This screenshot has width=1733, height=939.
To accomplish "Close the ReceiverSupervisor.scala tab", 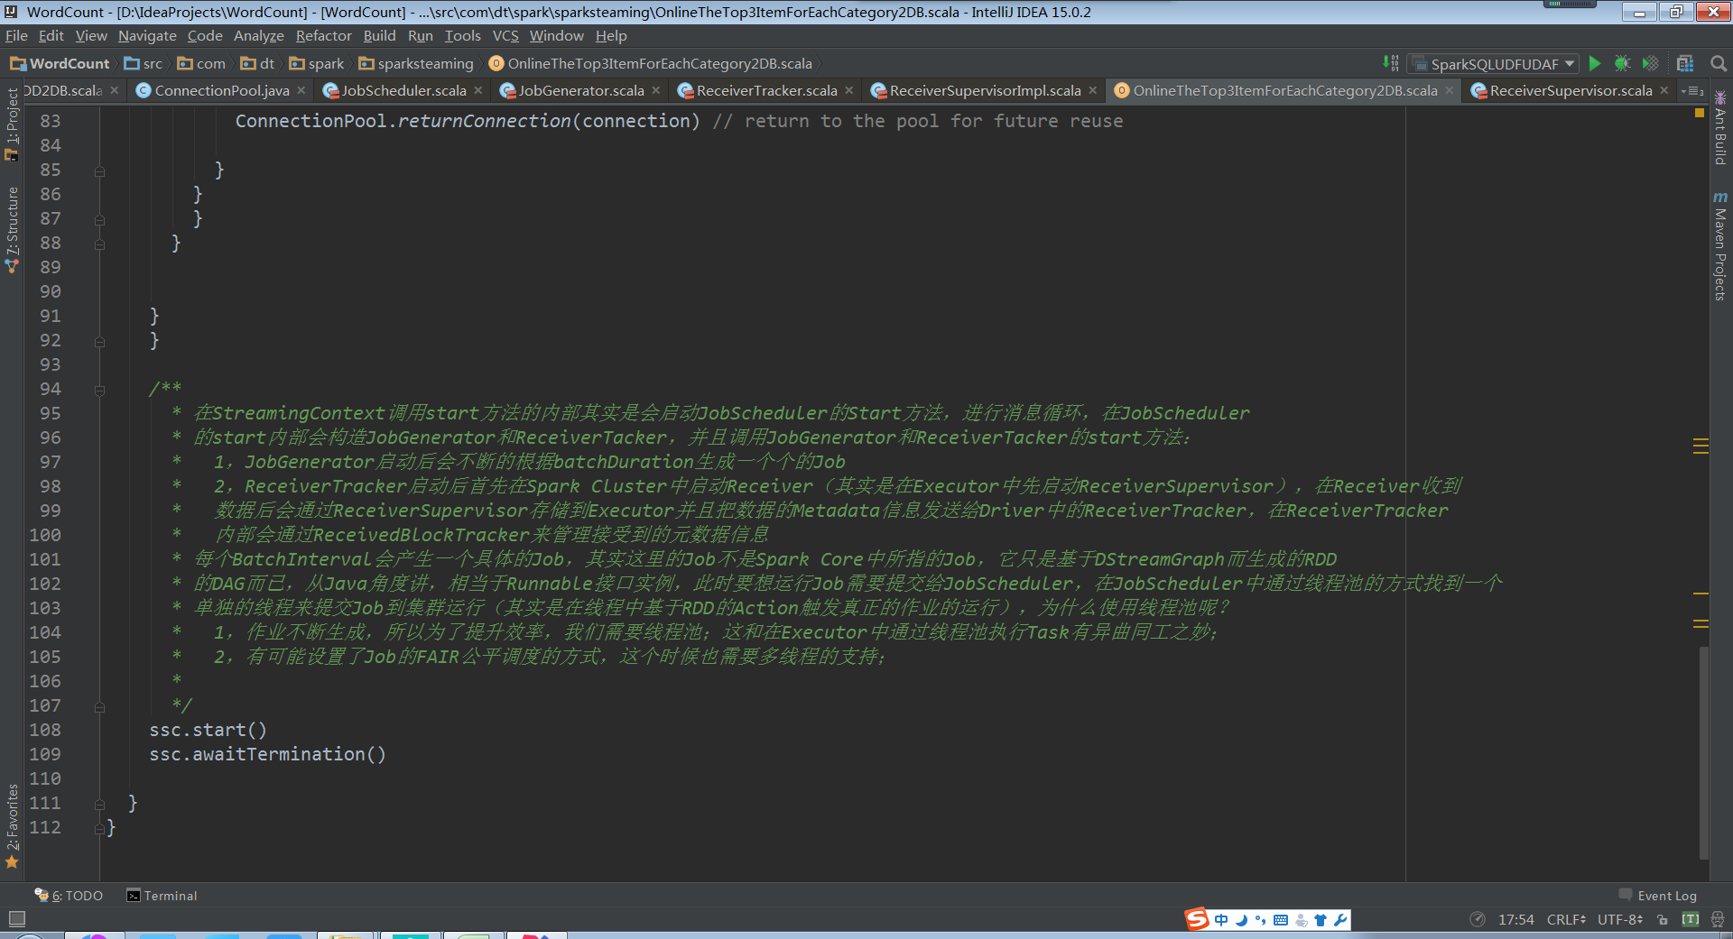I will pos(1664,90).
